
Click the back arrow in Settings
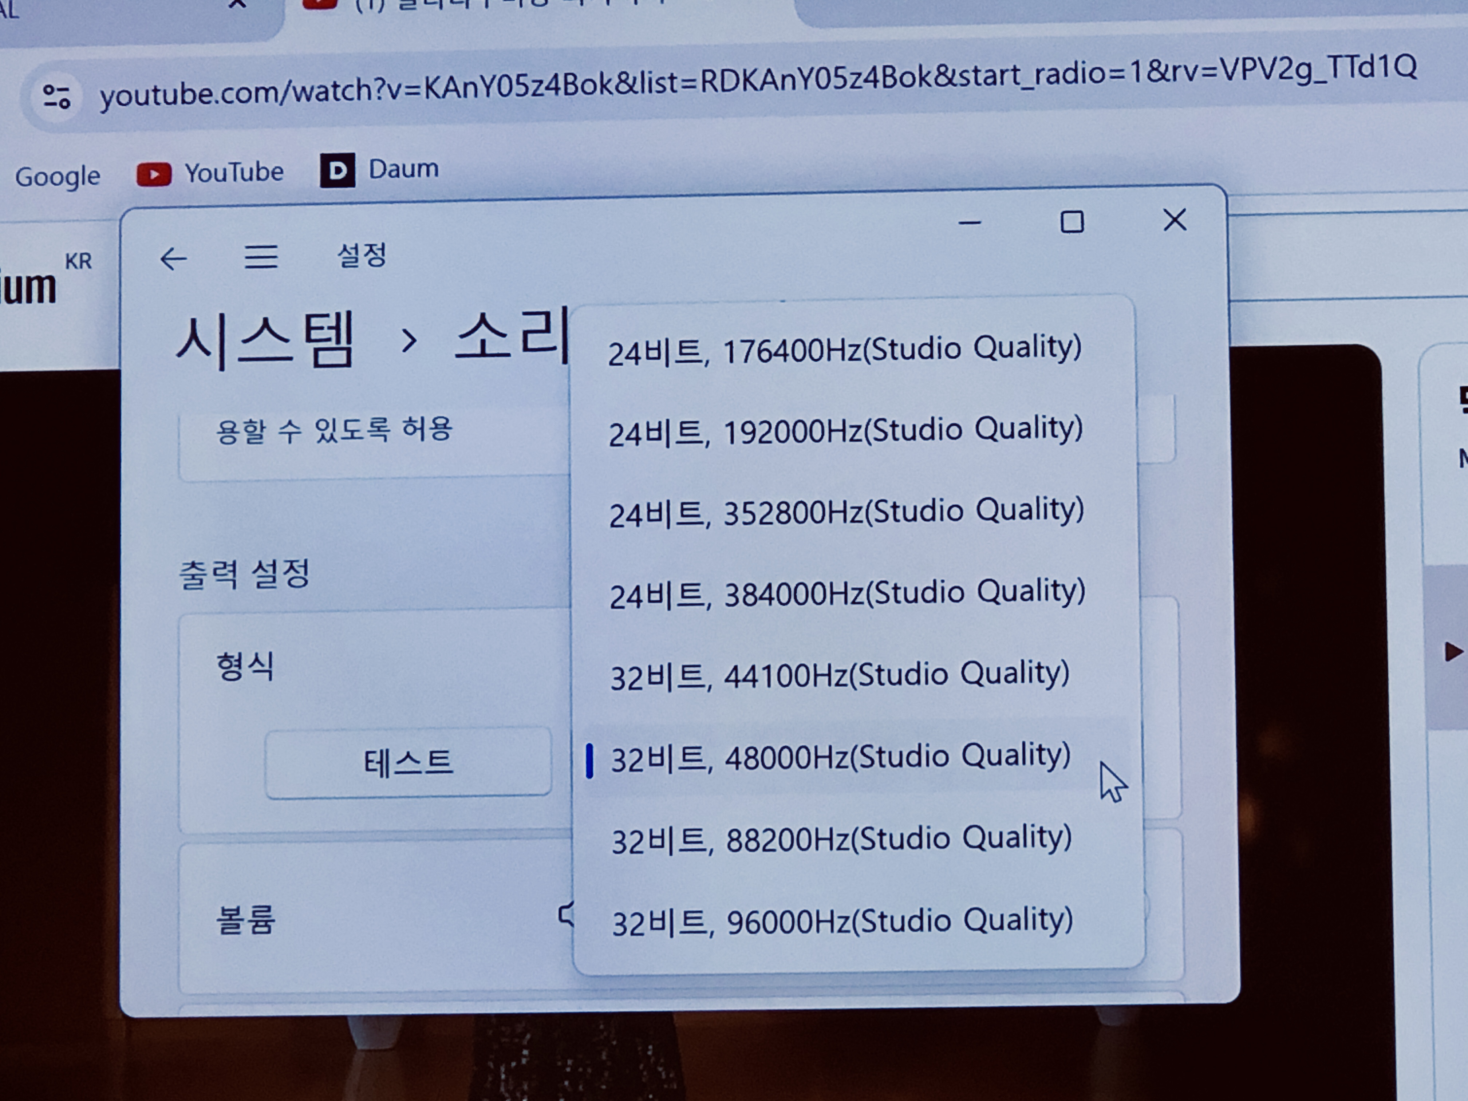pos(174,259)
